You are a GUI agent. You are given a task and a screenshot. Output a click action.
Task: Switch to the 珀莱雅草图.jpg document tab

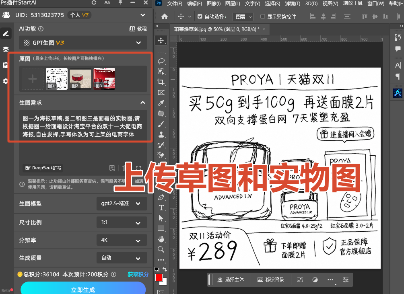coord(216,29)
